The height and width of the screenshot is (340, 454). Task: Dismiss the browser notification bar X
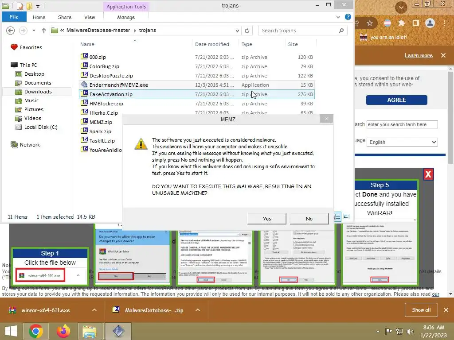[443, 55]
